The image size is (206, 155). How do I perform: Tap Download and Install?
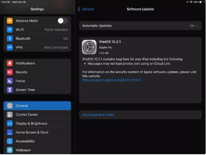click(98, 115)
